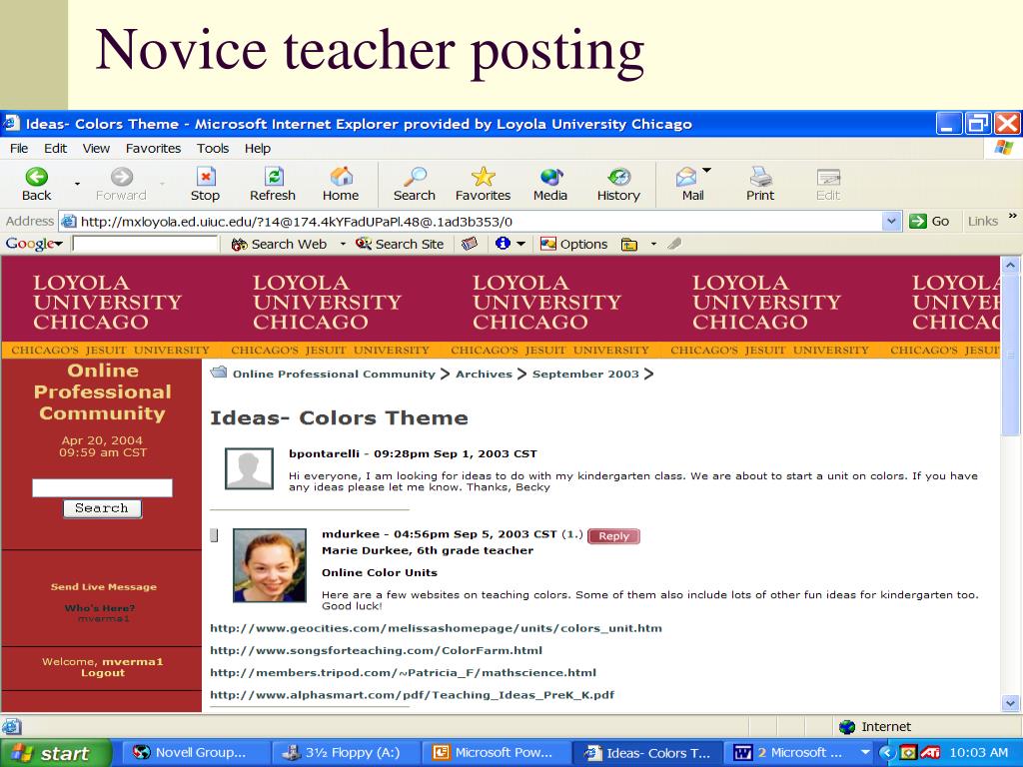Click the news icon on Google toolbar
Screen dimensions: 1023x767
coord(470,244)
